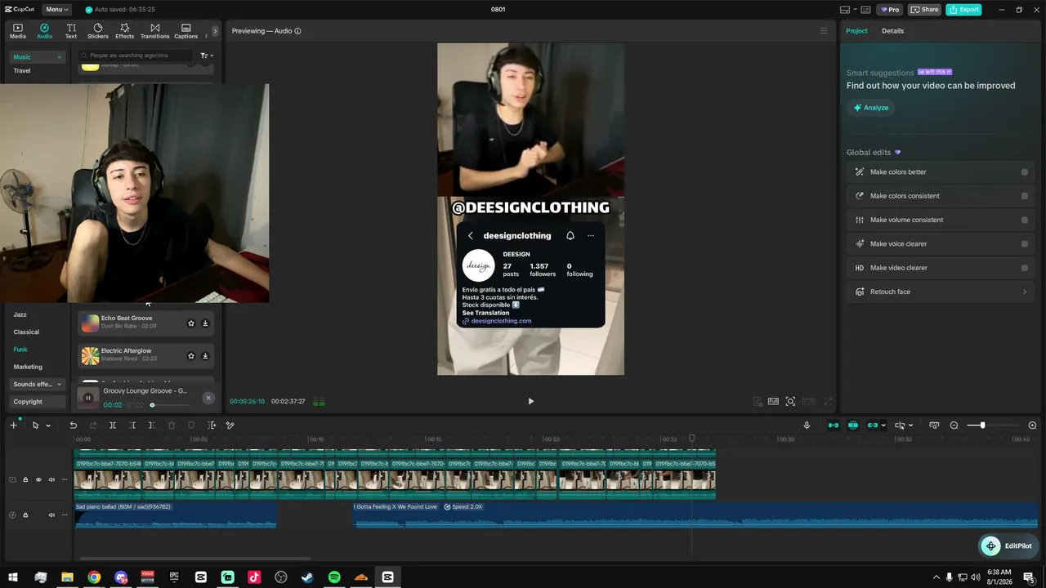Expand the Sounds effects category
This screenshot has height=588, width=1046.
(37, 385)
